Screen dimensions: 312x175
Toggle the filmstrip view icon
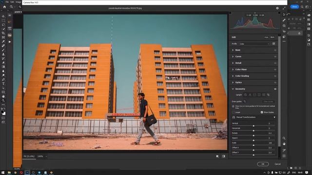[217, 157]
